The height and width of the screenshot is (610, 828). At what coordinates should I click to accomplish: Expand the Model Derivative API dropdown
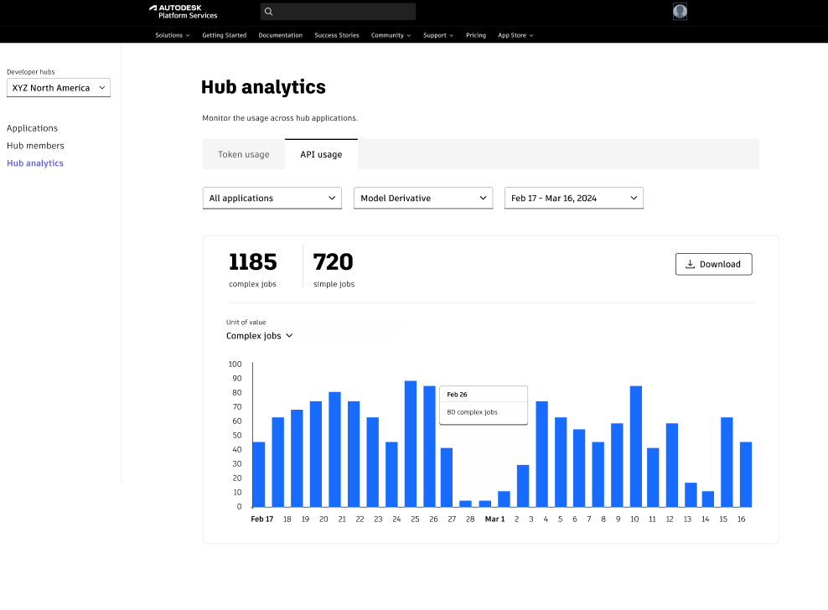pyautogui.click(x=422, y=199)
